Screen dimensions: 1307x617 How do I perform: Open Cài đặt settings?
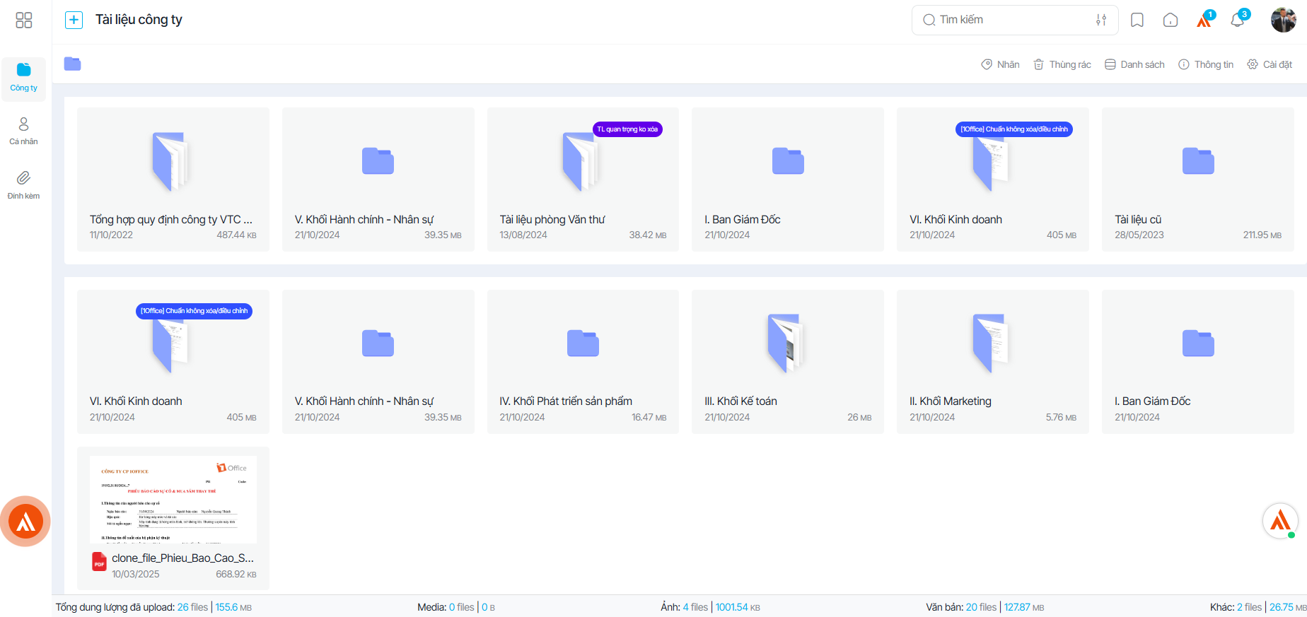click(1270, 64)
